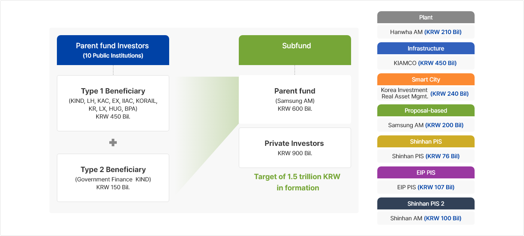Select Korea Investment Real Asset Mgmt. row
Image resolution: width=524 pixels, height=236 pixels.
(426, 94)
